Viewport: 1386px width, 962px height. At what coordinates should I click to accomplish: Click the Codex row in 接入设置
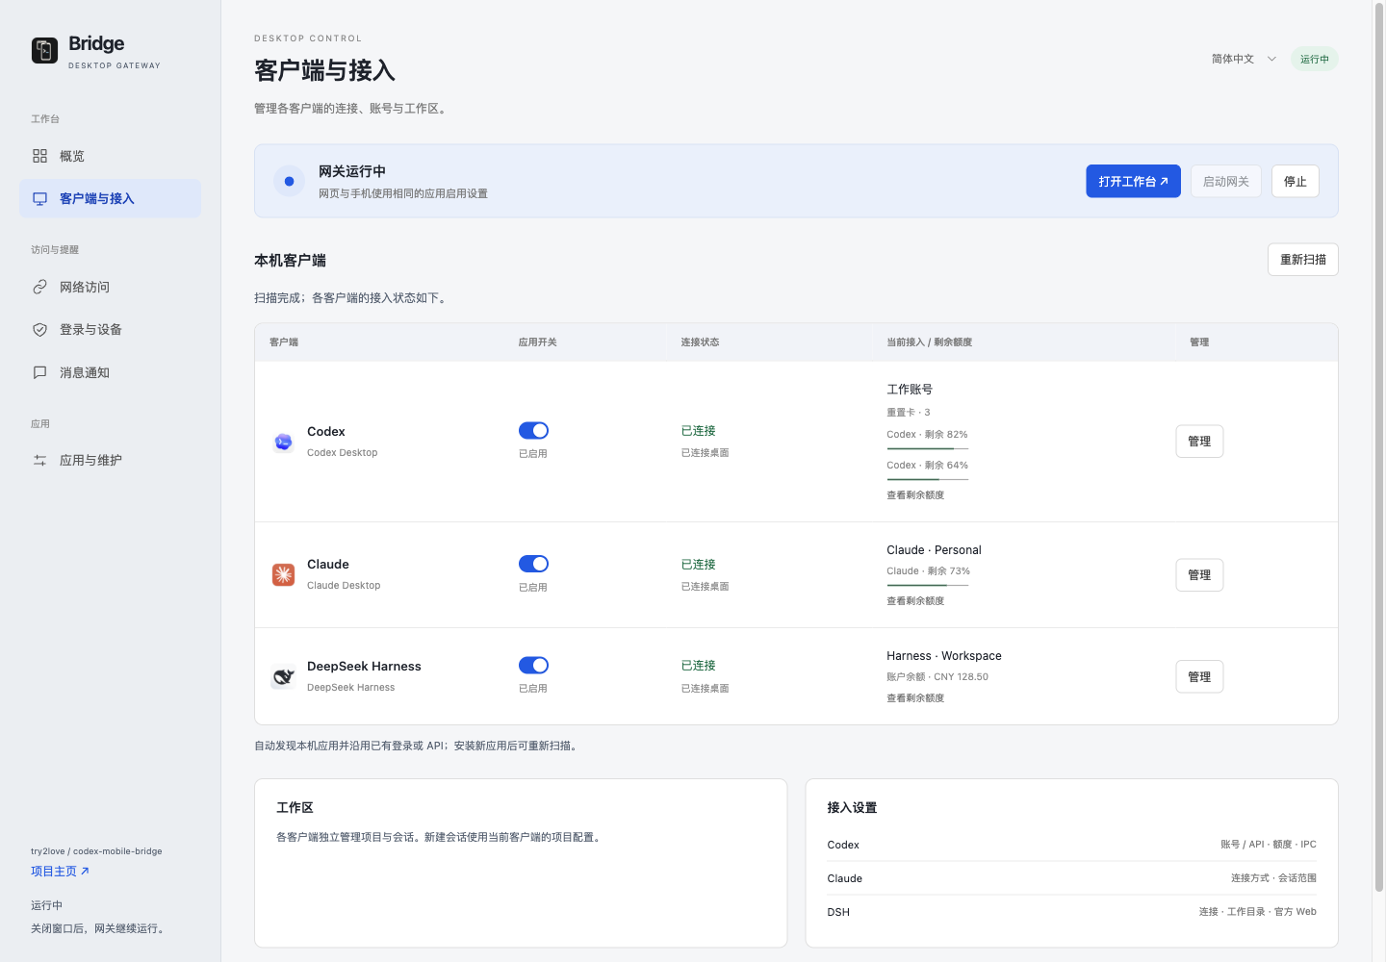[1072, 845]
